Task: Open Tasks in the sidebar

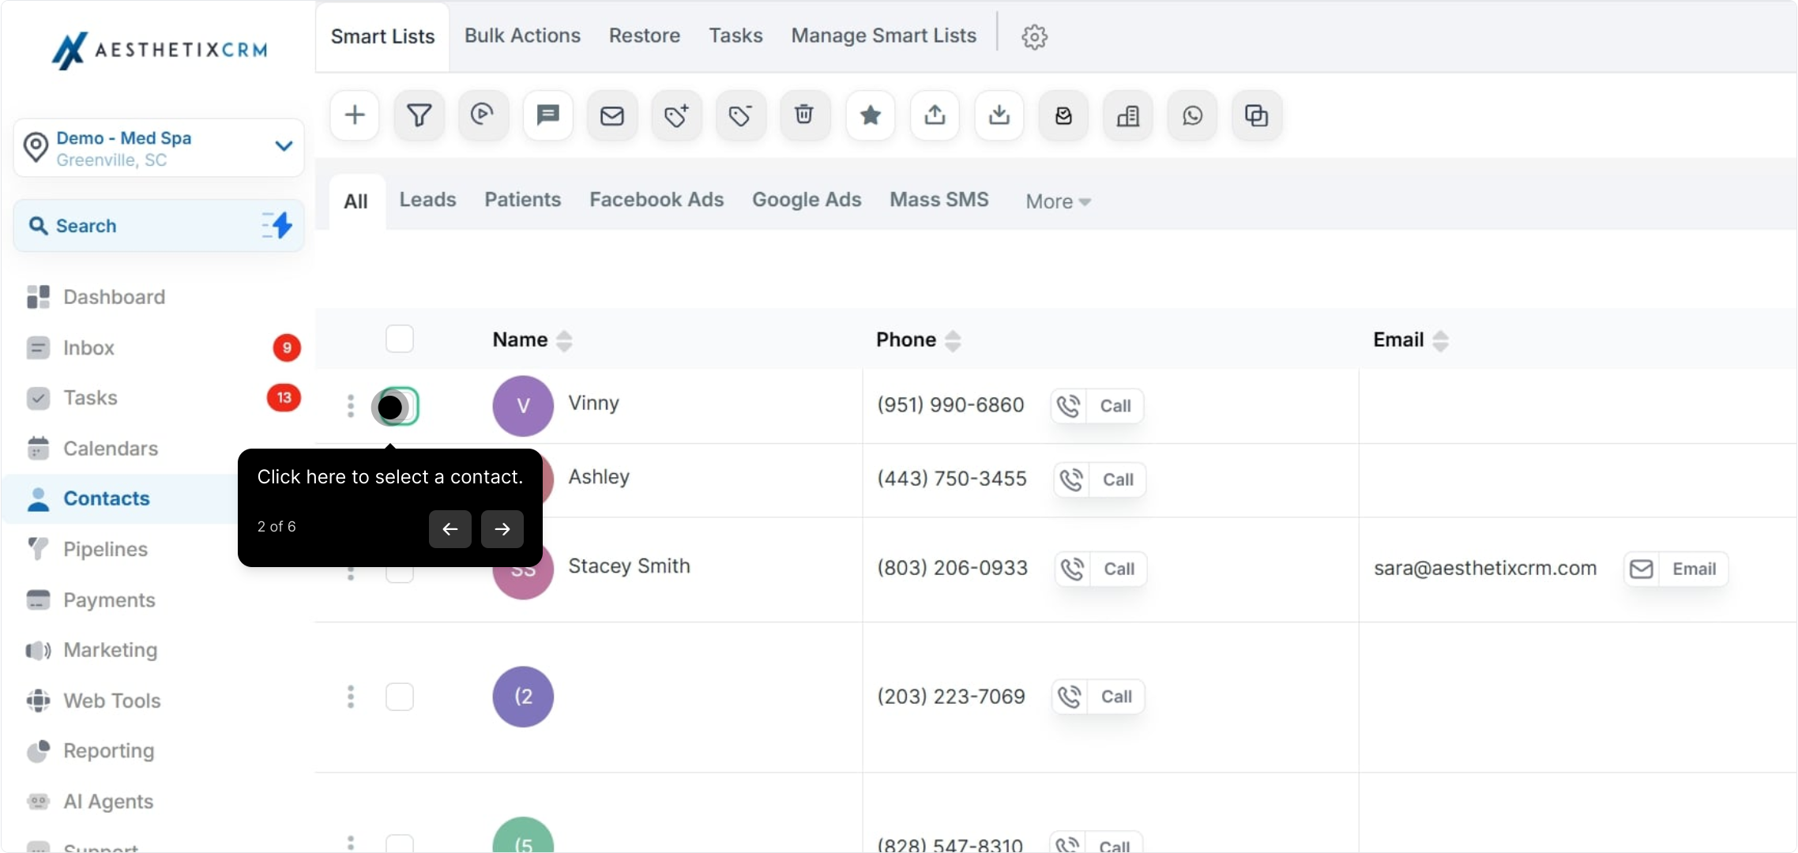Action: pyautogui.click(x=91, y=398)
